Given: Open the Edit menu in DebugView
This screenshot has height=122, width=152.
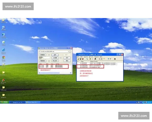Looking at the screenshot, I should [x=82, y=57].
